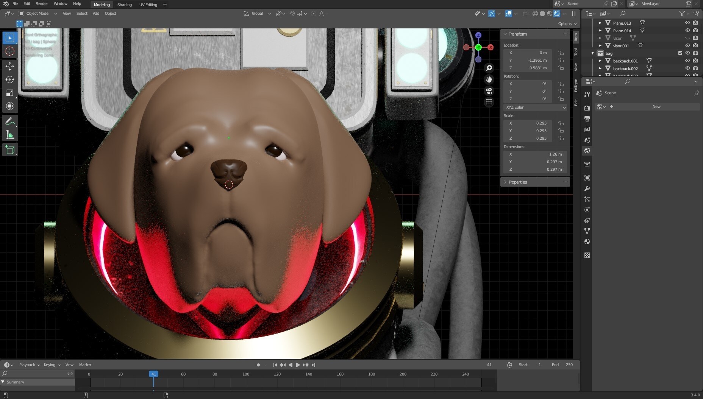This screenshot has height=399, width=703.
Task: Collapse the Transform panel
Action: (505, 34)
